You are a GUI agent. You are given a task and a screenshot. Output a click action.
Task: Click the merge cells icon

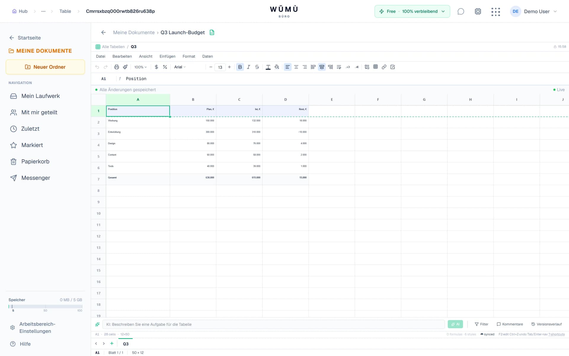(367, 67)
